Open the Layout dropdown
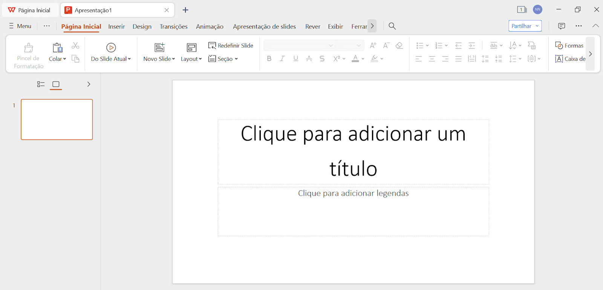 pyautogui.click(x=191, y=59)
